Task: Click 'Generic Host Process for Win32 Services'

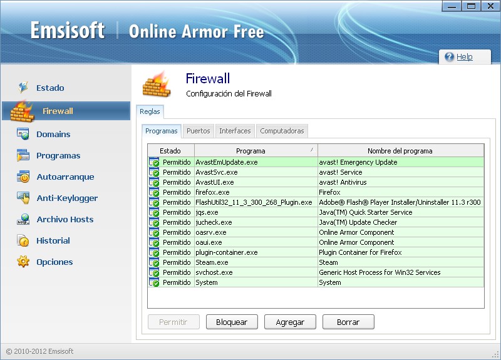Action: (380, 272)
